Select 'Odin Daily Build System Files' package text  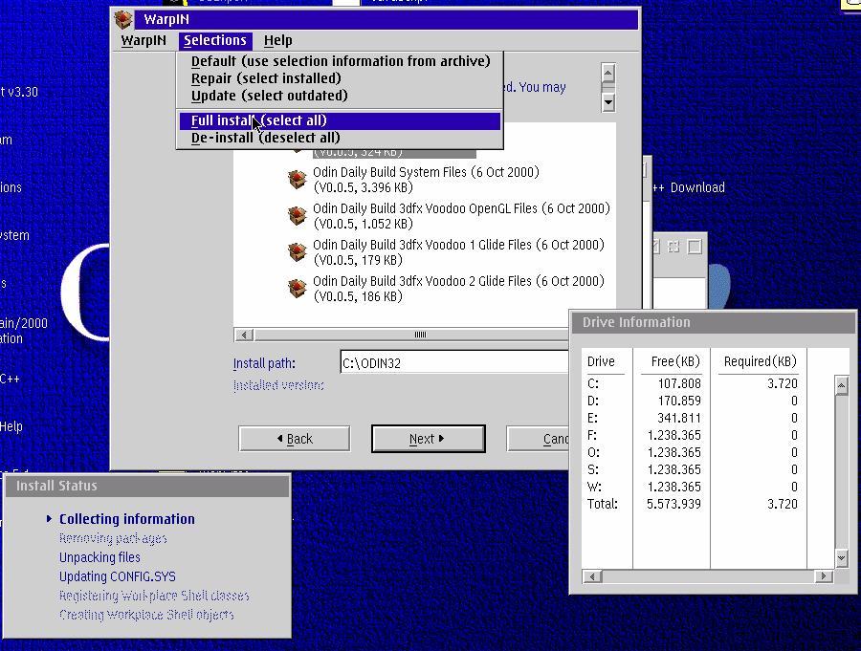coord(426,180)
